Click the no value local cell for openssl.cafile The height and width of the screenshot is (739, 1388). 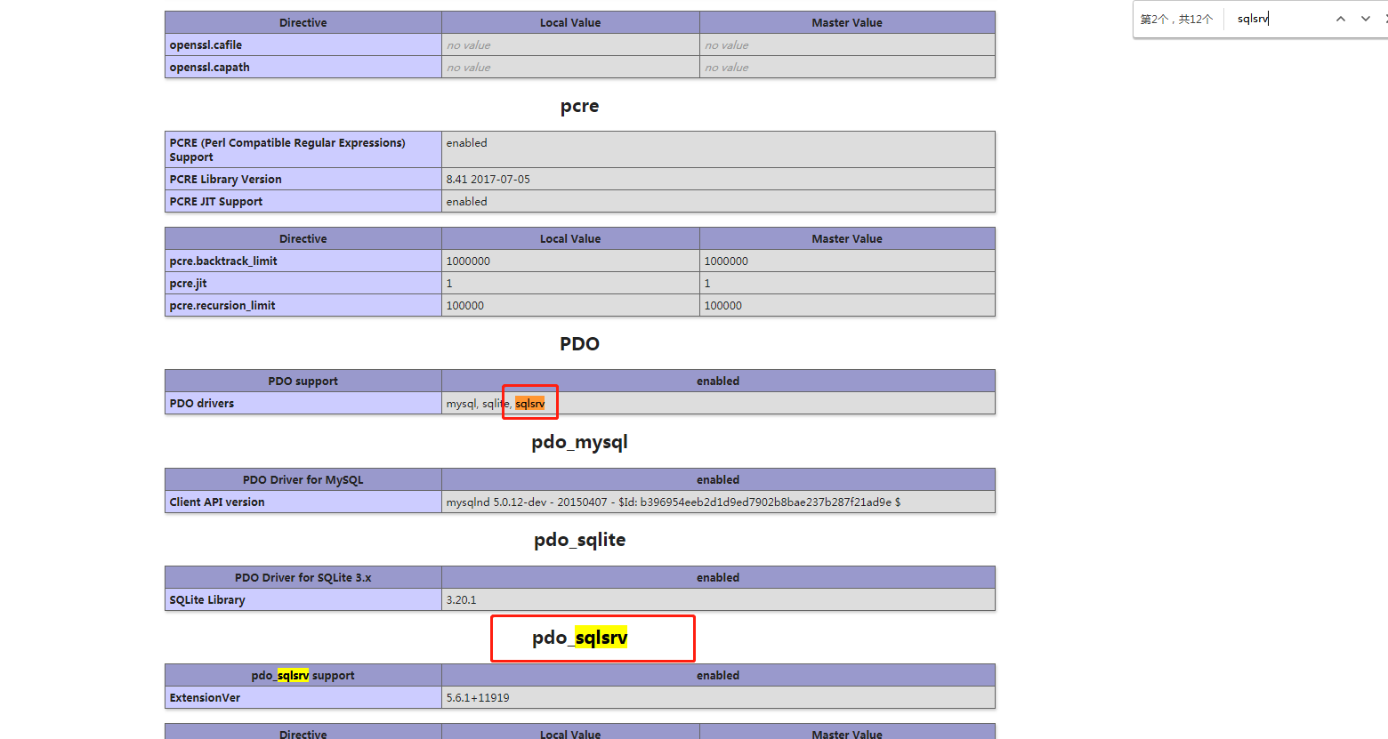coord(570,45)
